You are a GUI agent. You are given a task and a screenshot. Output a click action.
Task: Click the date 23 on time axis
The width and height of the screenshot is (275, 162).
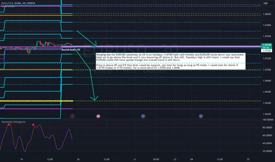click(x=175, y=159)
